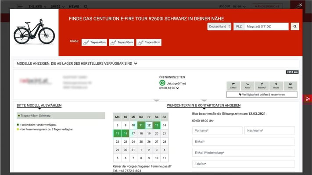This screenshot has width=312, height=175.
Task: Click the Telefon input field
Action: pos(244,164)
